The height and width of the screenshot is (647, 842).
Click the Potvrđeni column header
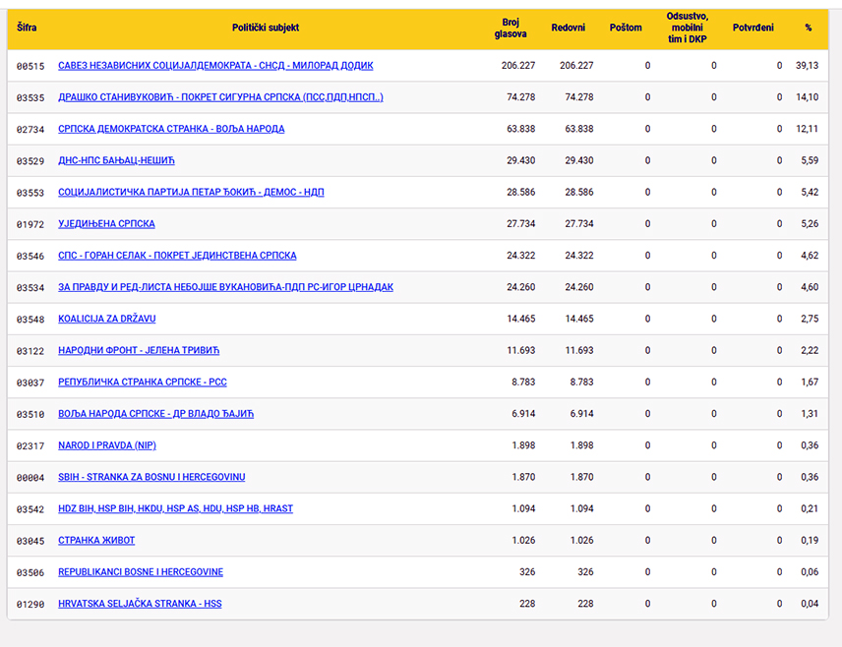click(753, 28)
